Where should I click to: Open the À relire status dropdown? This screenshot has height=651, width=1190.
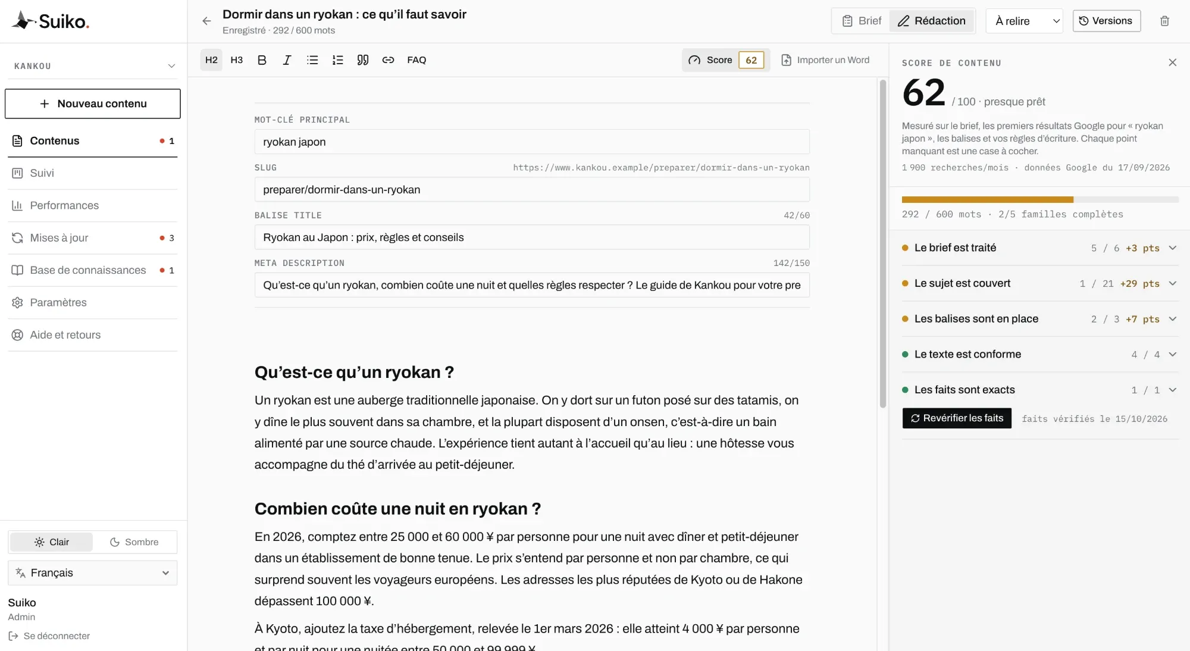1025,21
